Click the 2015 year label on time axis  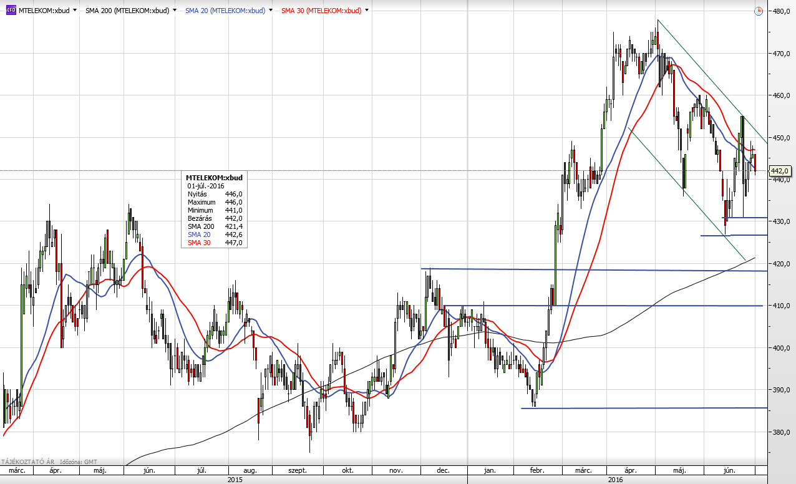click(x=235, y=480)
